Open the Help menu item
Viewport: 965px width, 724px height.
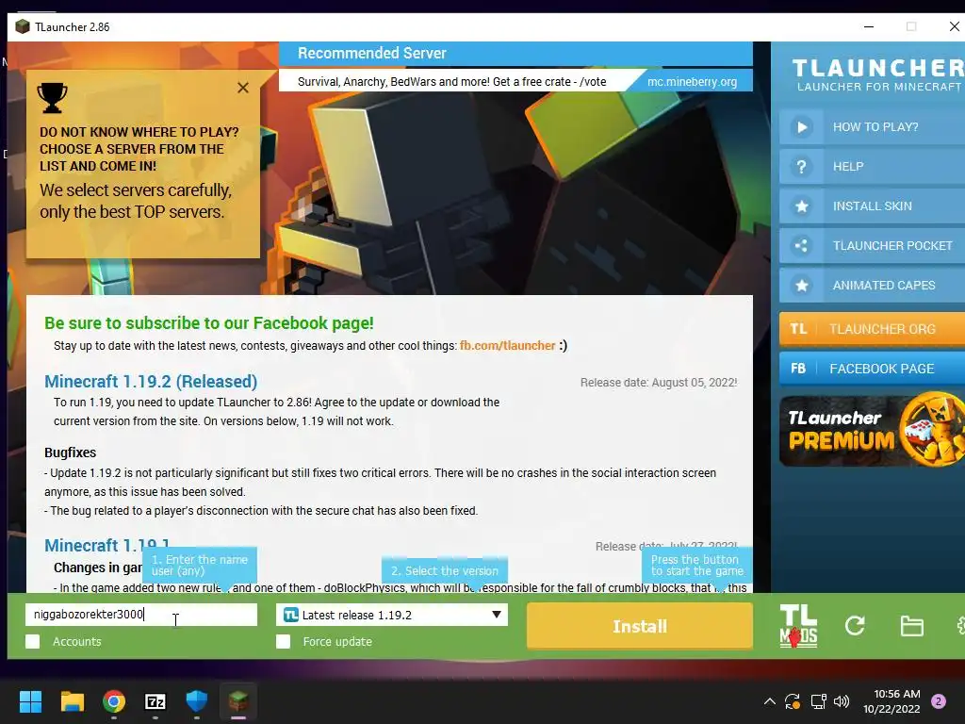point(872,167)
